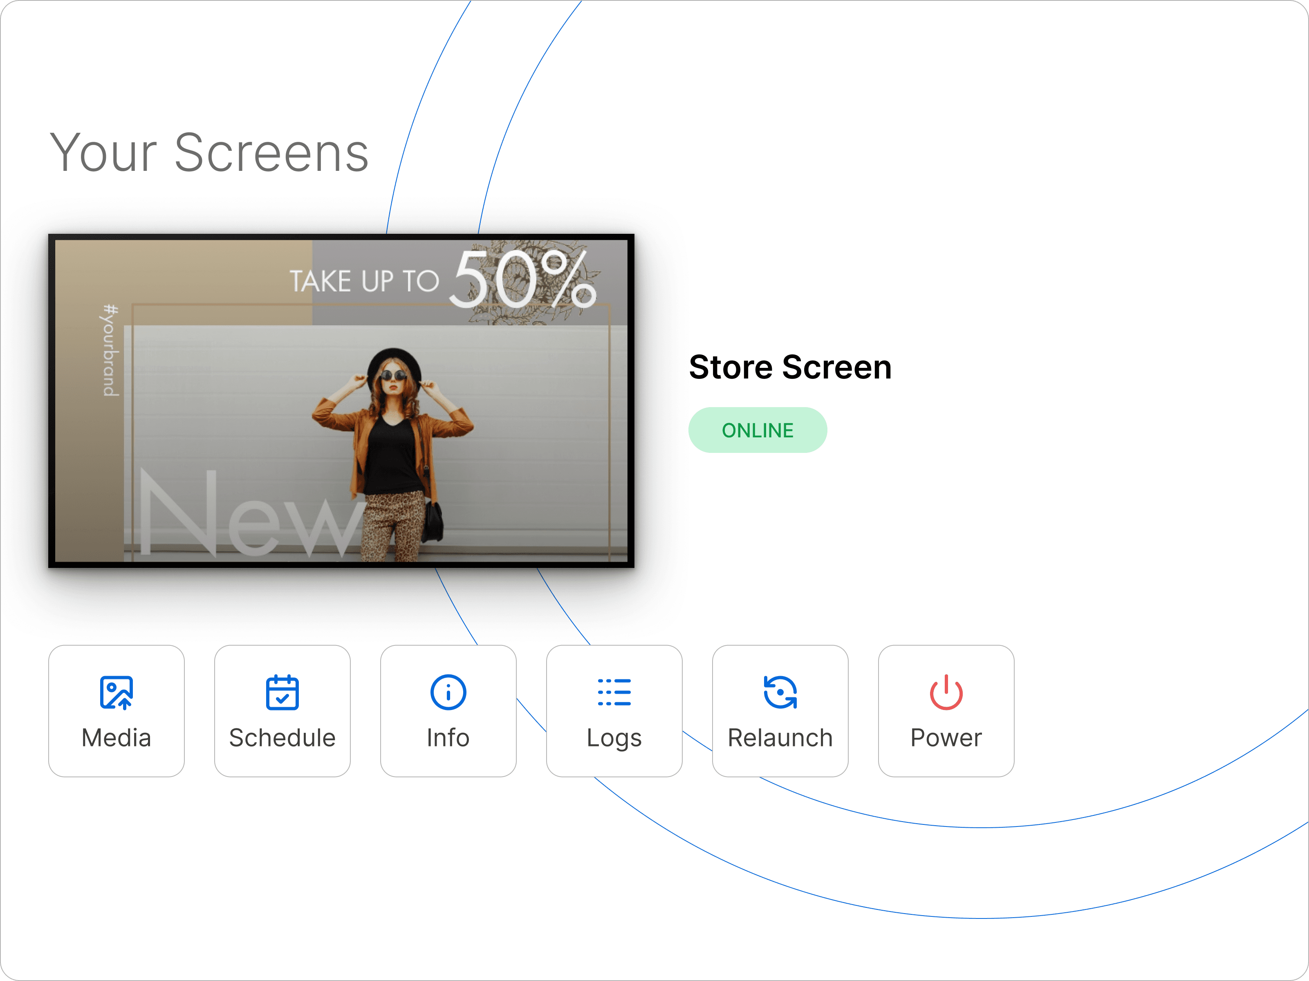
Task: Click the Logs list icon
Action: 614,692
